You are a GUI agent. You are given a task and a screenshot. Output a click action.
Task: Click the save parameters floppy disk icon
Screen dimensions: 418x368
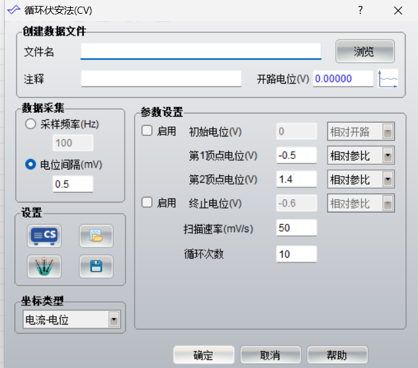pos(96,266)
